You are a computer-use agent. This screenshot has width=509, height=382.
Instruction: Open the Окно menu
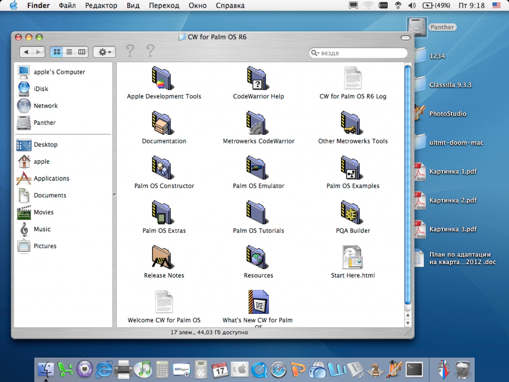pyautogui.click(x=198, y=5)
